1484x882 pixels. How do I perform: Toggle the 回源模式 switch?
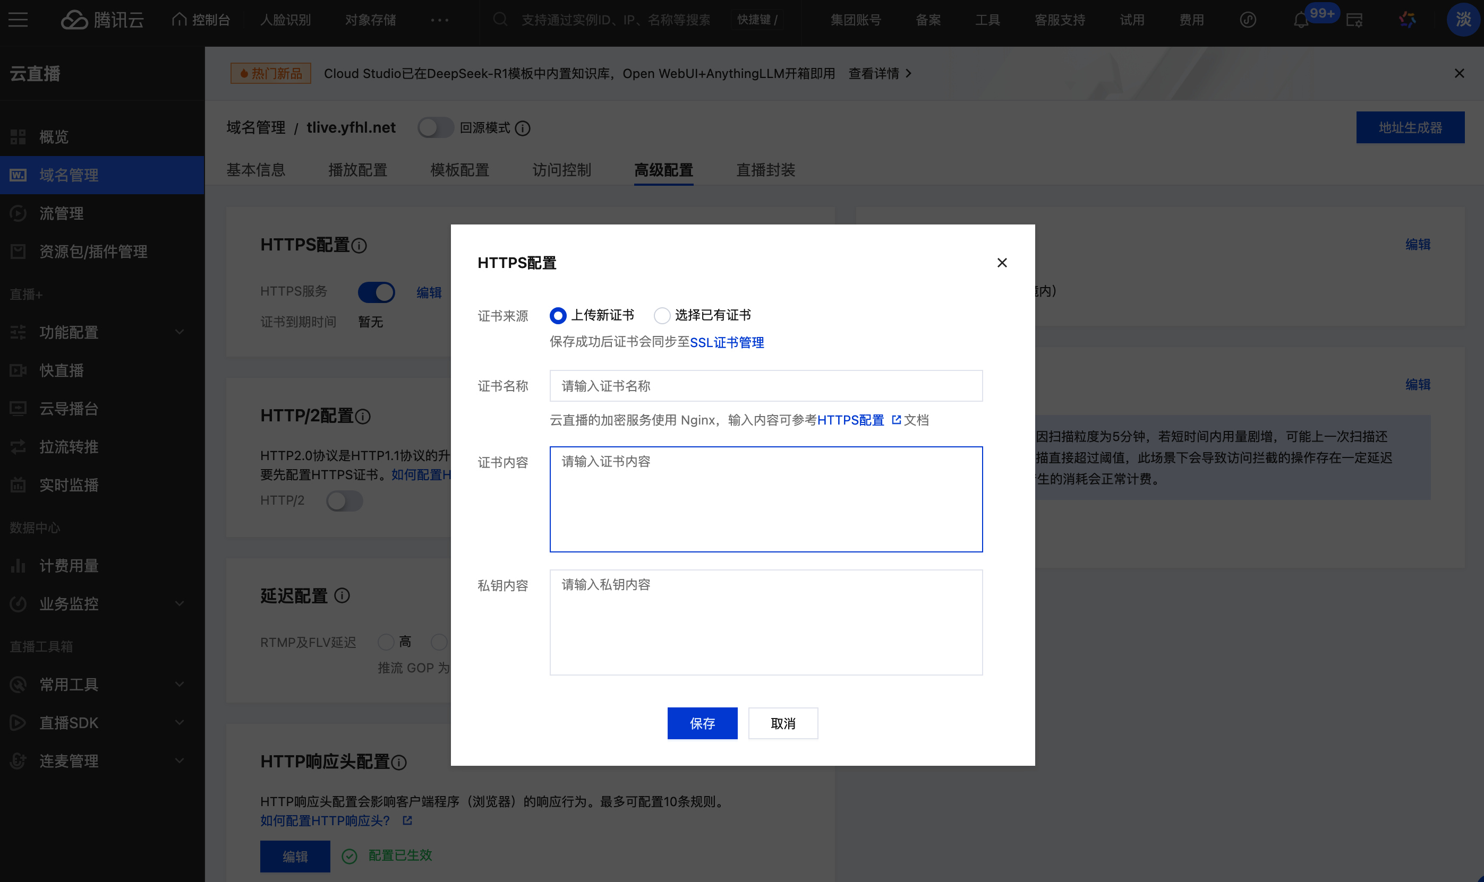point(435,128)
